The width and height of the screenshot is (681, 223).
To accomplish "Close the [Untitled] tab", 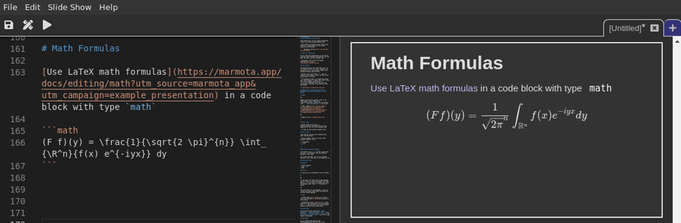I will pyautogui.click(x=654, y=28).
